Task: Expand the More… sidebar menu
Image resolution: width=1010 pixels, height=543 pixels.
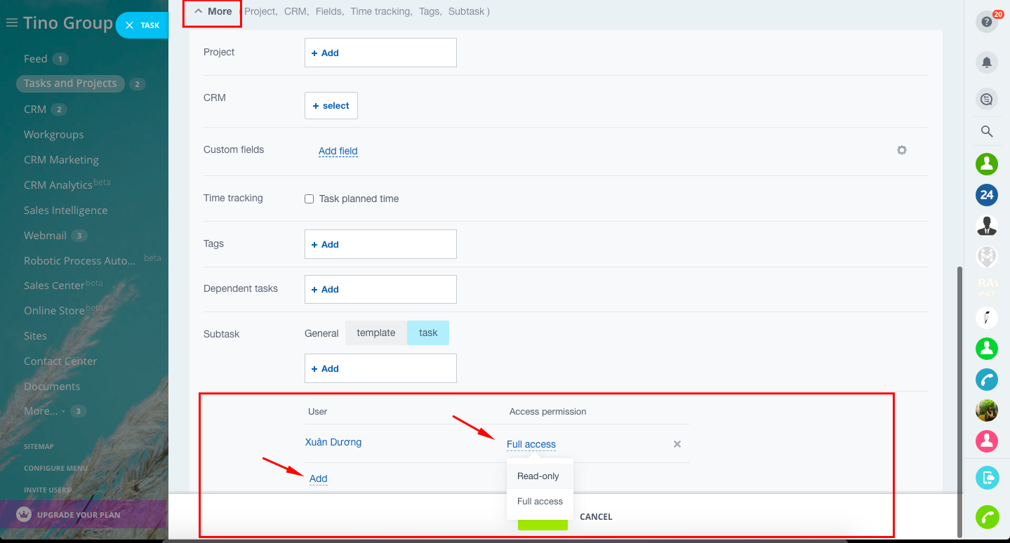Action: click(x=45, y=411)
